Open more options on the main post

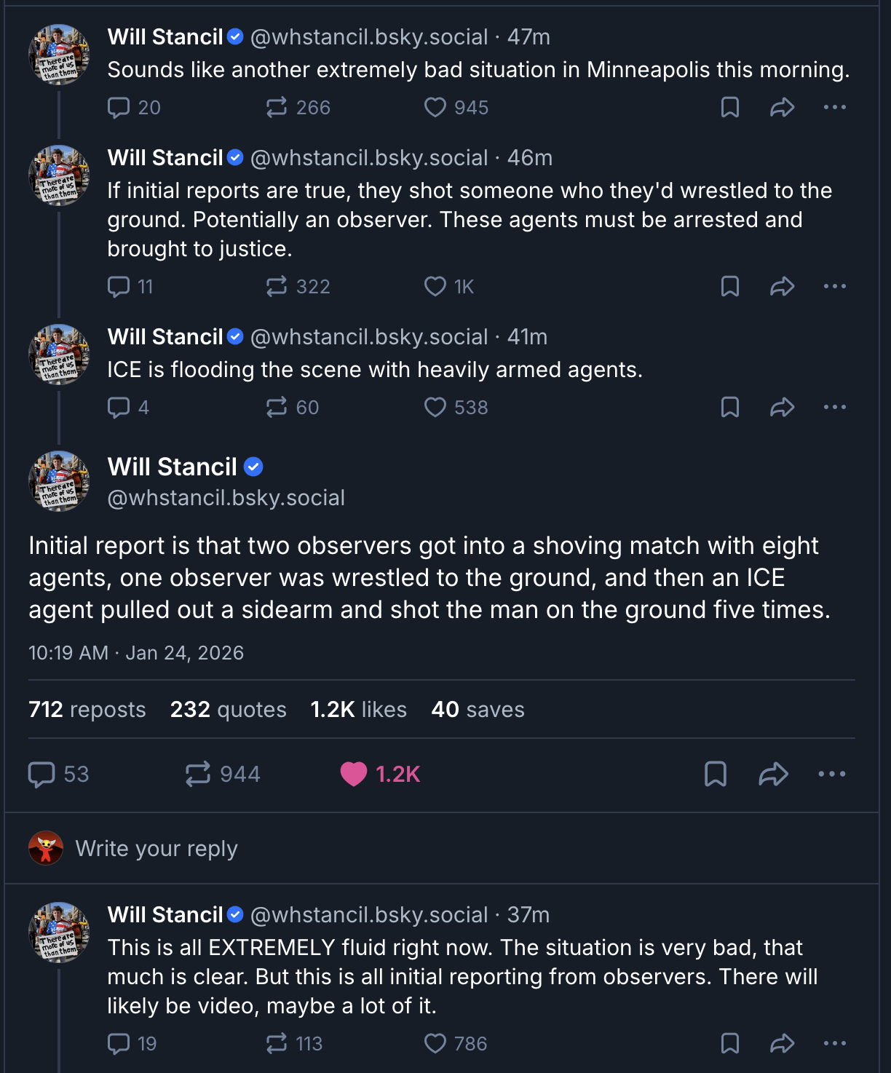coord(831,774)
